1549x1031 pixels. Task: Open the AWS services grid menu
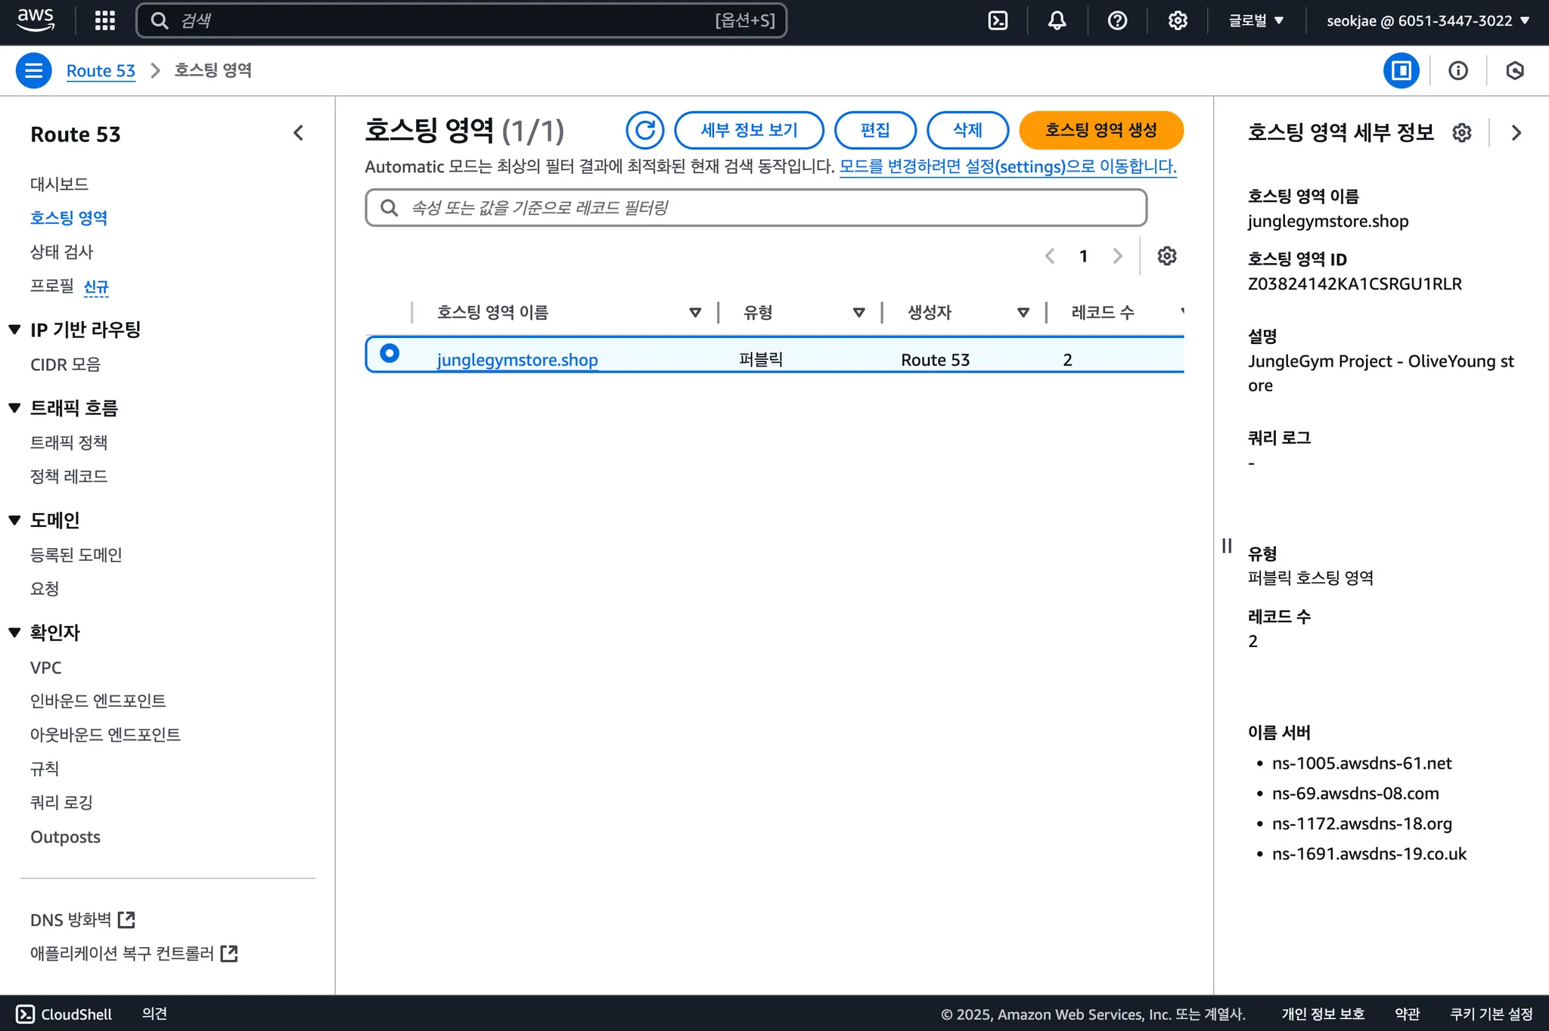click(x=104, y=20)
